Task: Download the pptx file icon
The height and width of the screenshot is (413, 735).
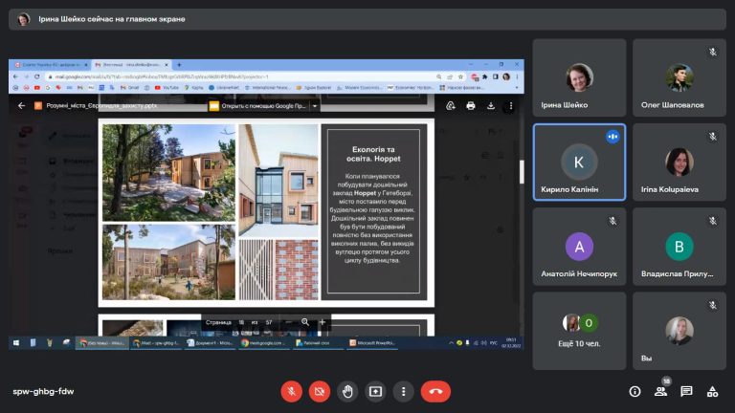Action: (490, 106)
